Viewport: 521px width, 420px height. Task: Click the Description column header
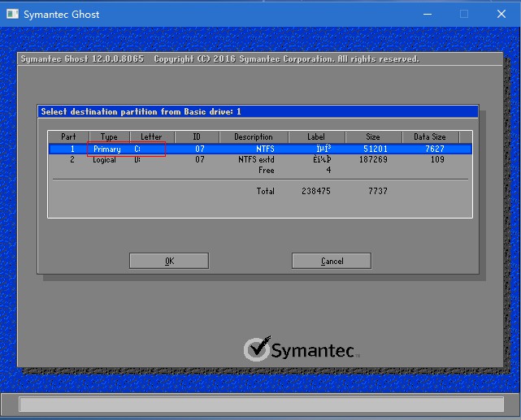(254, 136)
